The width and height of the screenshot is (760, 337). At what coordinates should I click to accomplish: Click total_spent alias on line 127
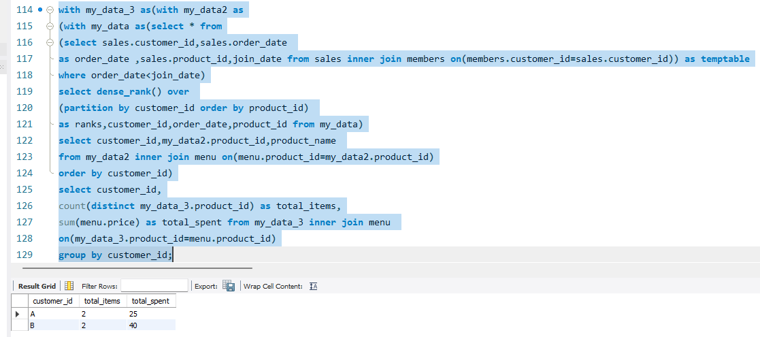[191, 223]
